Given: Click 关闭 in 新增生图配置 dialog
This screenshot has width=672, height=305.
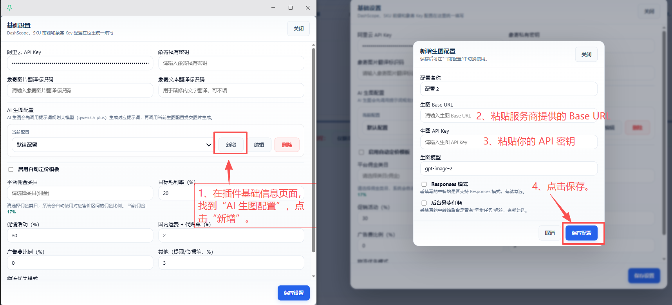Looking at the screenshot, I should pyautogui.click(x=586, y=54).
